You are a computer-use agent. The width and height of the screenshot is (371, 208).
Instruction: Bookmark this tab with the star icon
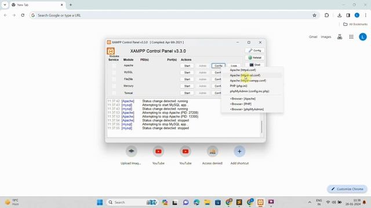tap(314, 16)
